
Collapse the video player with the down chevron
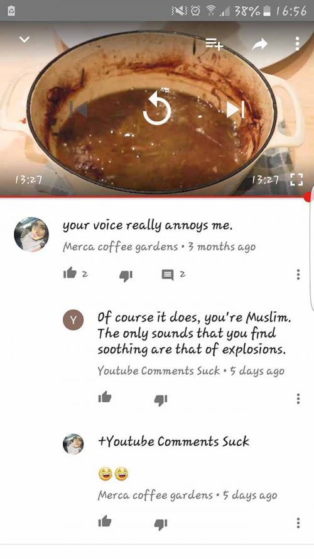[24, 40]
